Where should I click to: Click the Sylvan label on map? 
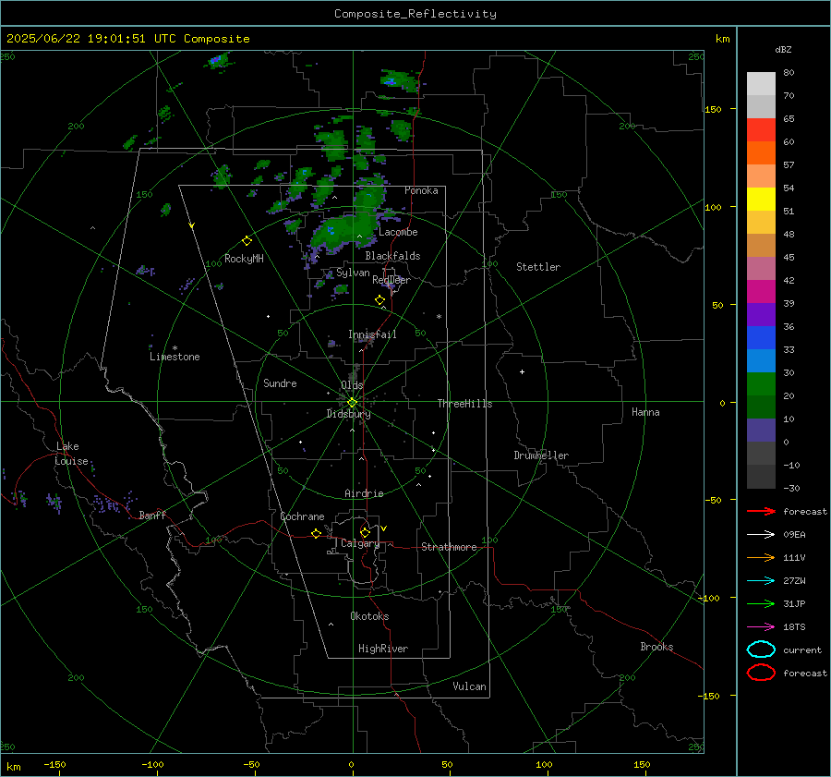point(353,273)
